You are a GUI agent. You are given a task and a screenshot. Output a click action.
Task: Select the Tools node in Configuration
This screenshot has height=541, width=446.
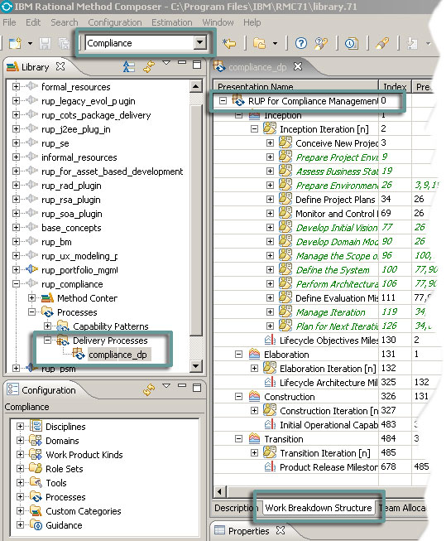pos(56,483)
